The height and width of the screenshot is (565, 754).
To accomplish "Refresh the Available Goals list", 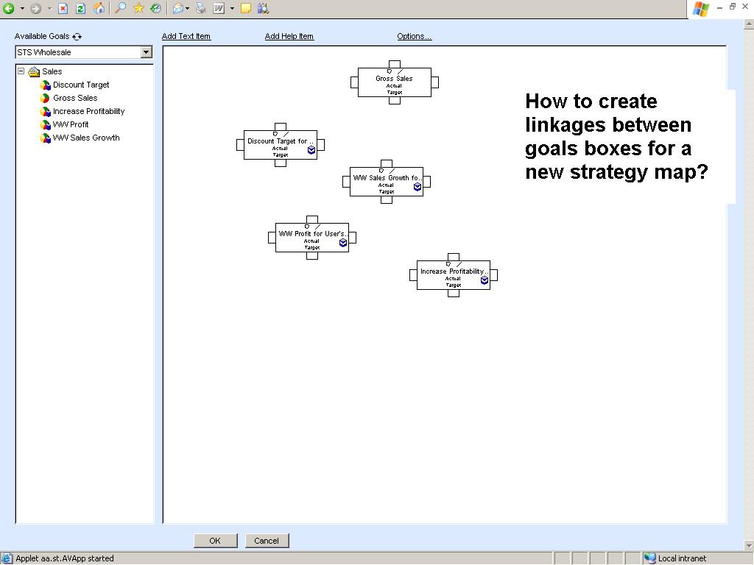I will [x=77, y=35].
